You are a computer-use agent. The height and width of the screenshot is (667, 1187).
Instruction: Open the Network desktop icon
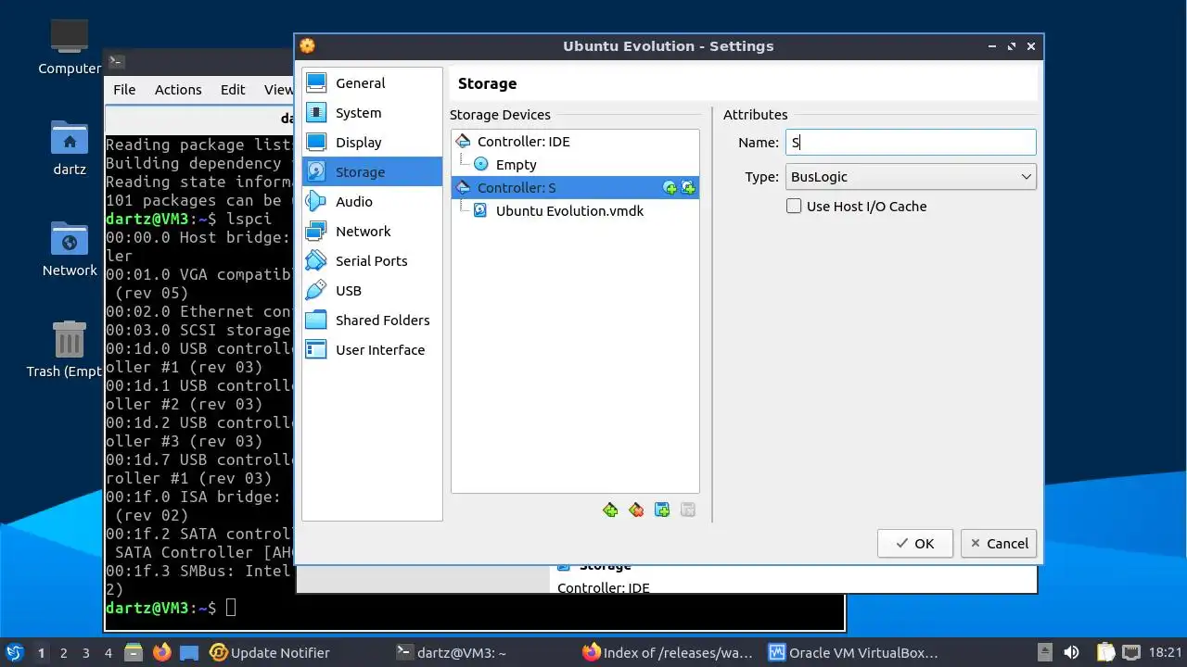(x=70, y=248)
